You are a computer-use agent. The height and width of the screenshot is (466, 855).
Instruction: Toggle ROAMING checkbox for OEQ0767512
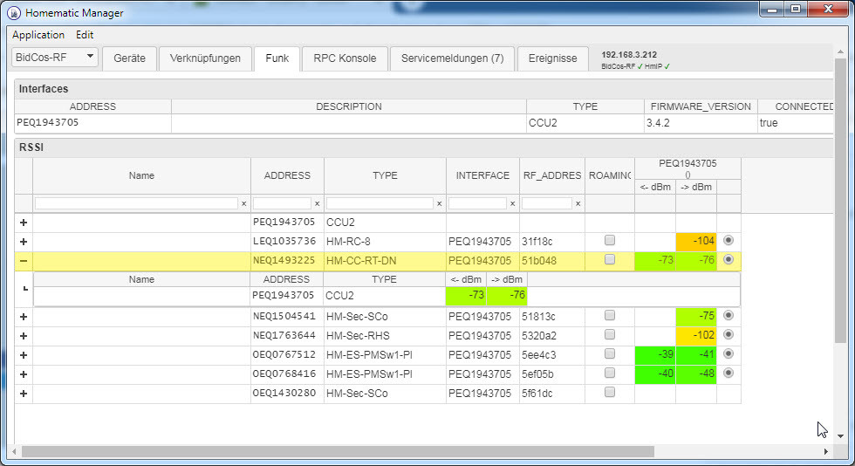[x=610, y=353]
